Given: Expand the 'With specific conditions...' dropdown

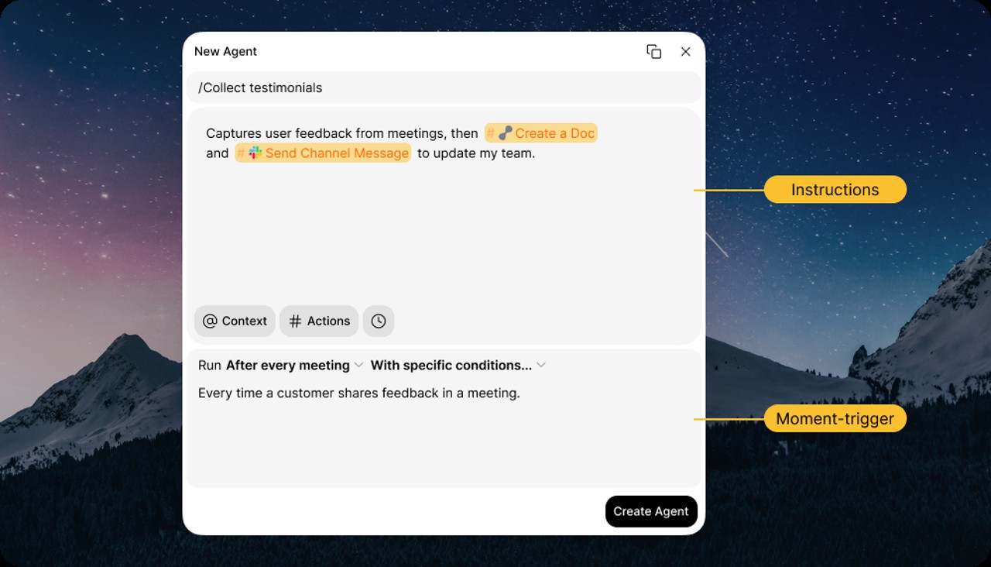Looking at the screenshot, I should pos(451,366).
